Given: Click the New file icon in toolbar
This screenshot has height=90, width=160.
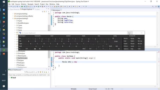Looking at the screenshot, I should click(9, 6).
